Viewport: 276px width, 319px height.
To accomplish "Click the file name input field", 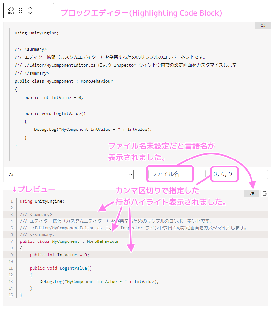I will pos(177,174).
